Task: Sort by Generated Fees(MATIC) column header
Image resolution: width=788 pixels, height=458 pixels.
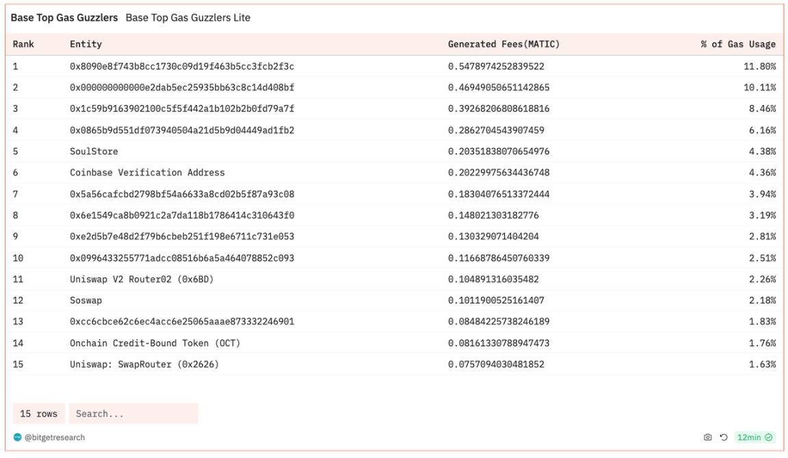Action: 503,44
